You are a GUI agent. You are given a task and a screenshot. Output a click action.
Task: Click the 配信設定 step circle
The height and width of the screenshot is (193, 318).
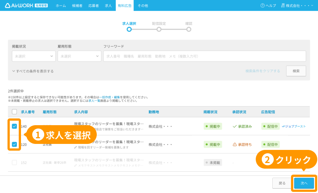pos(159,29)
